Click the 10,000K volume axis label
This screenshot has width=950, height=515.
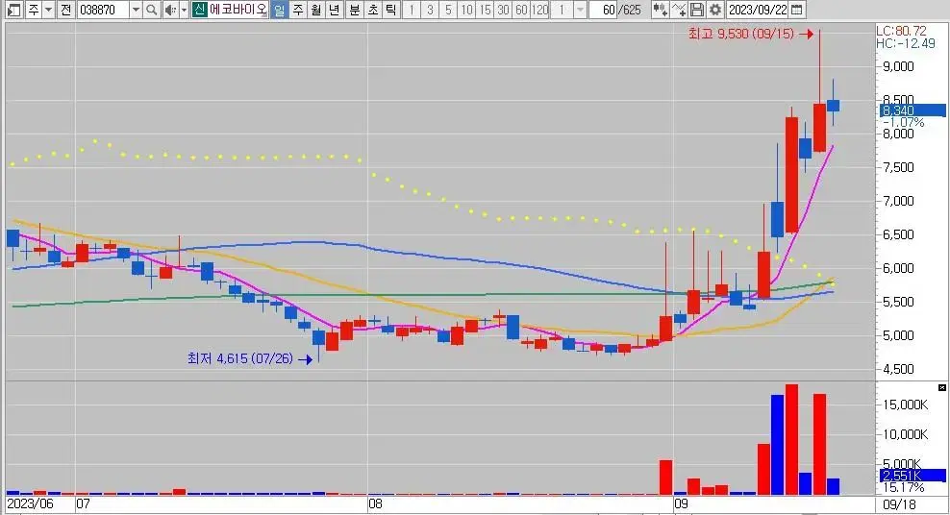tap(905, 434)
